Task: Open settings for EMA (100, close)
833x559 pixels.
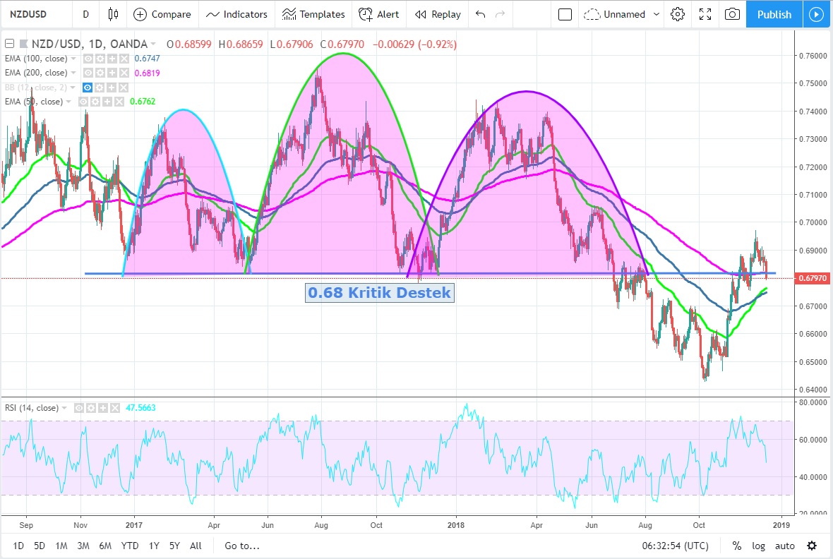Action: 100,59
